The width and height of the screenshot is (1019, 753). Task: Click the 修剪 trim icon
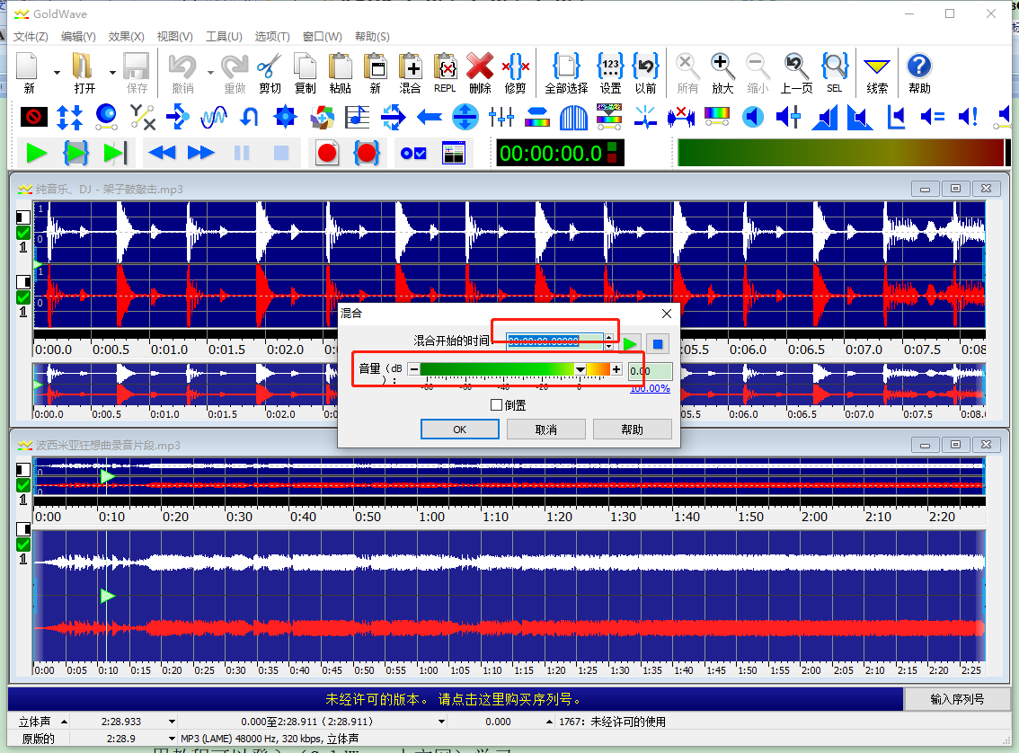click(516, 66)
